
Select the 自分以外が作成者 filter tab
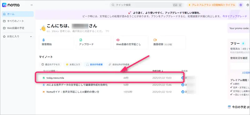coord(119,65)
